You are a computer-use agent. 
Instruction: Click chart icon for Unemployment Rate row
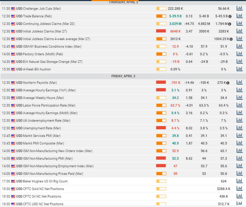[240, 128]
